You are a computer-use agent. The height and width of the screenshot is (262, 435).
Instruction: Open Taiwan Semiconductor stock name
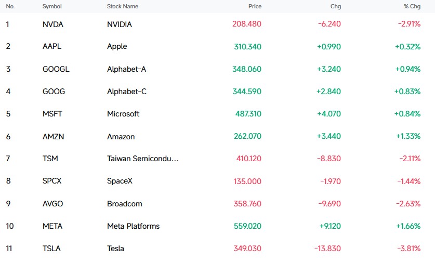point(142,159)
